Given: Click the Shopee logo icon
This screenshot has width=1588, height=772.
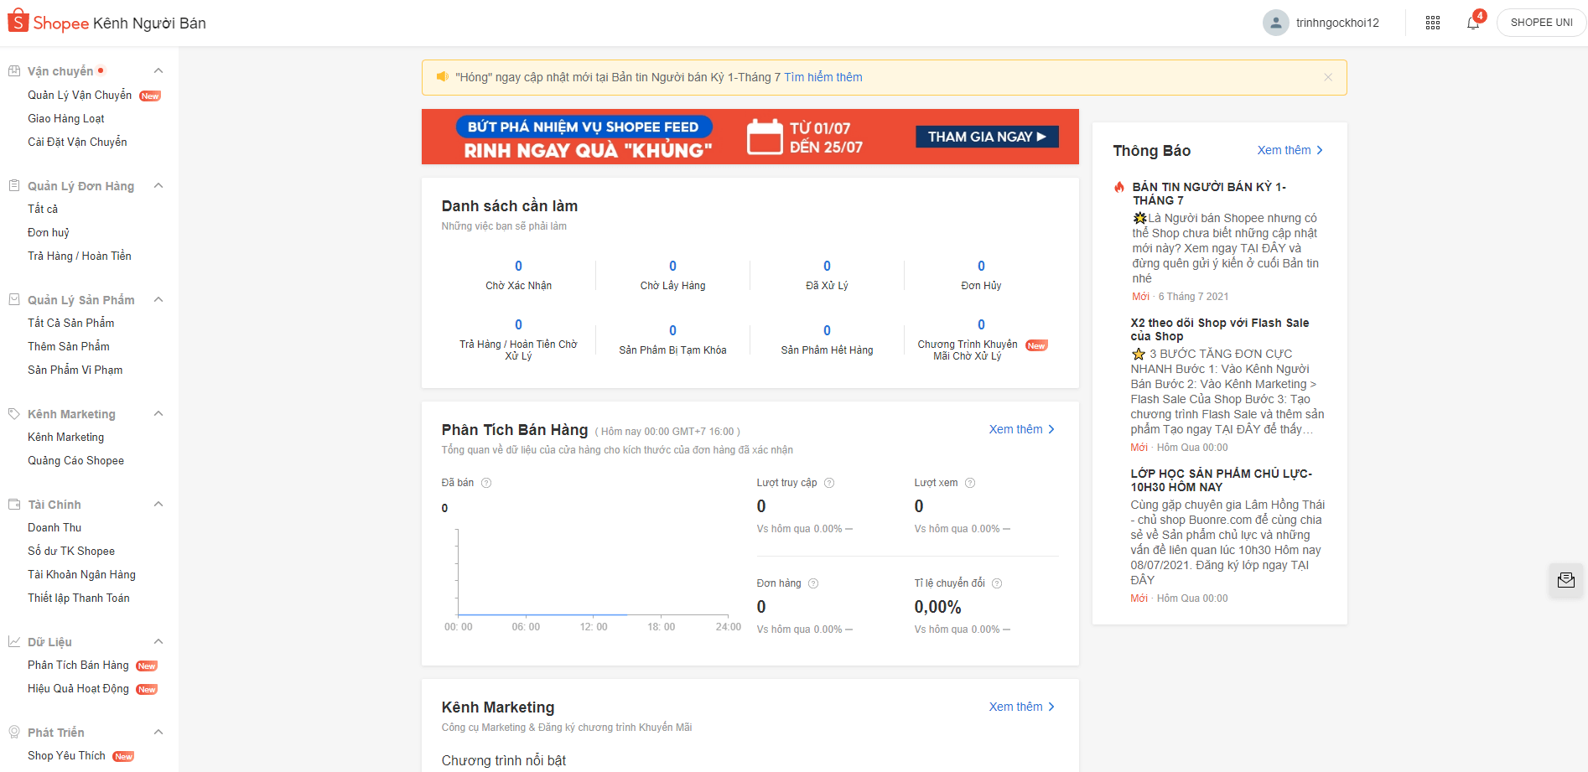Looking at the screenshot, I should [18, 21].
